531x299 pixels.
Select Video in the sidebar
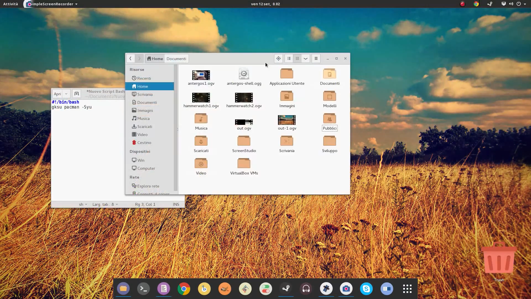point(150,135)
